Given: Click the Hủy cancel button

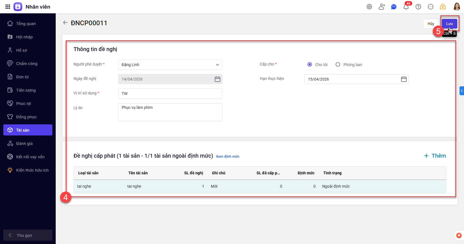Looking at the screenshot, I should tap(431, 24).
